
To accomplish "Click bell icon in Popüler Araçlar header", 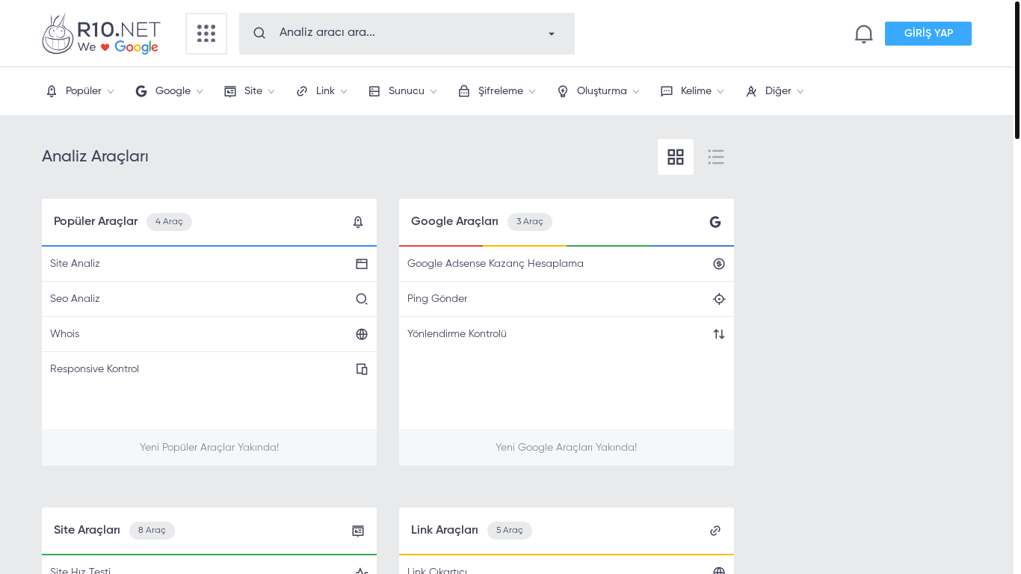I will point(358,222).
